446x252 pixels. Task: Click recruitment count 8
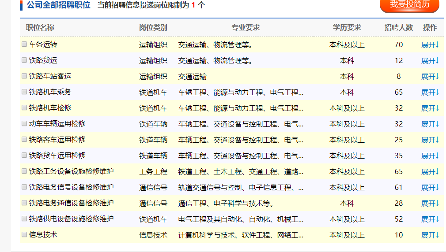398,76
